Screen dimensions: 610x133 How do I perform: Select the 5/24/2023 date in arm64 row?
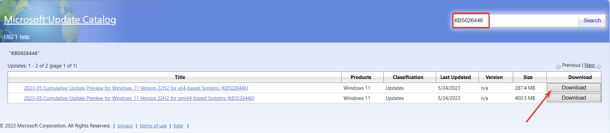449,98
